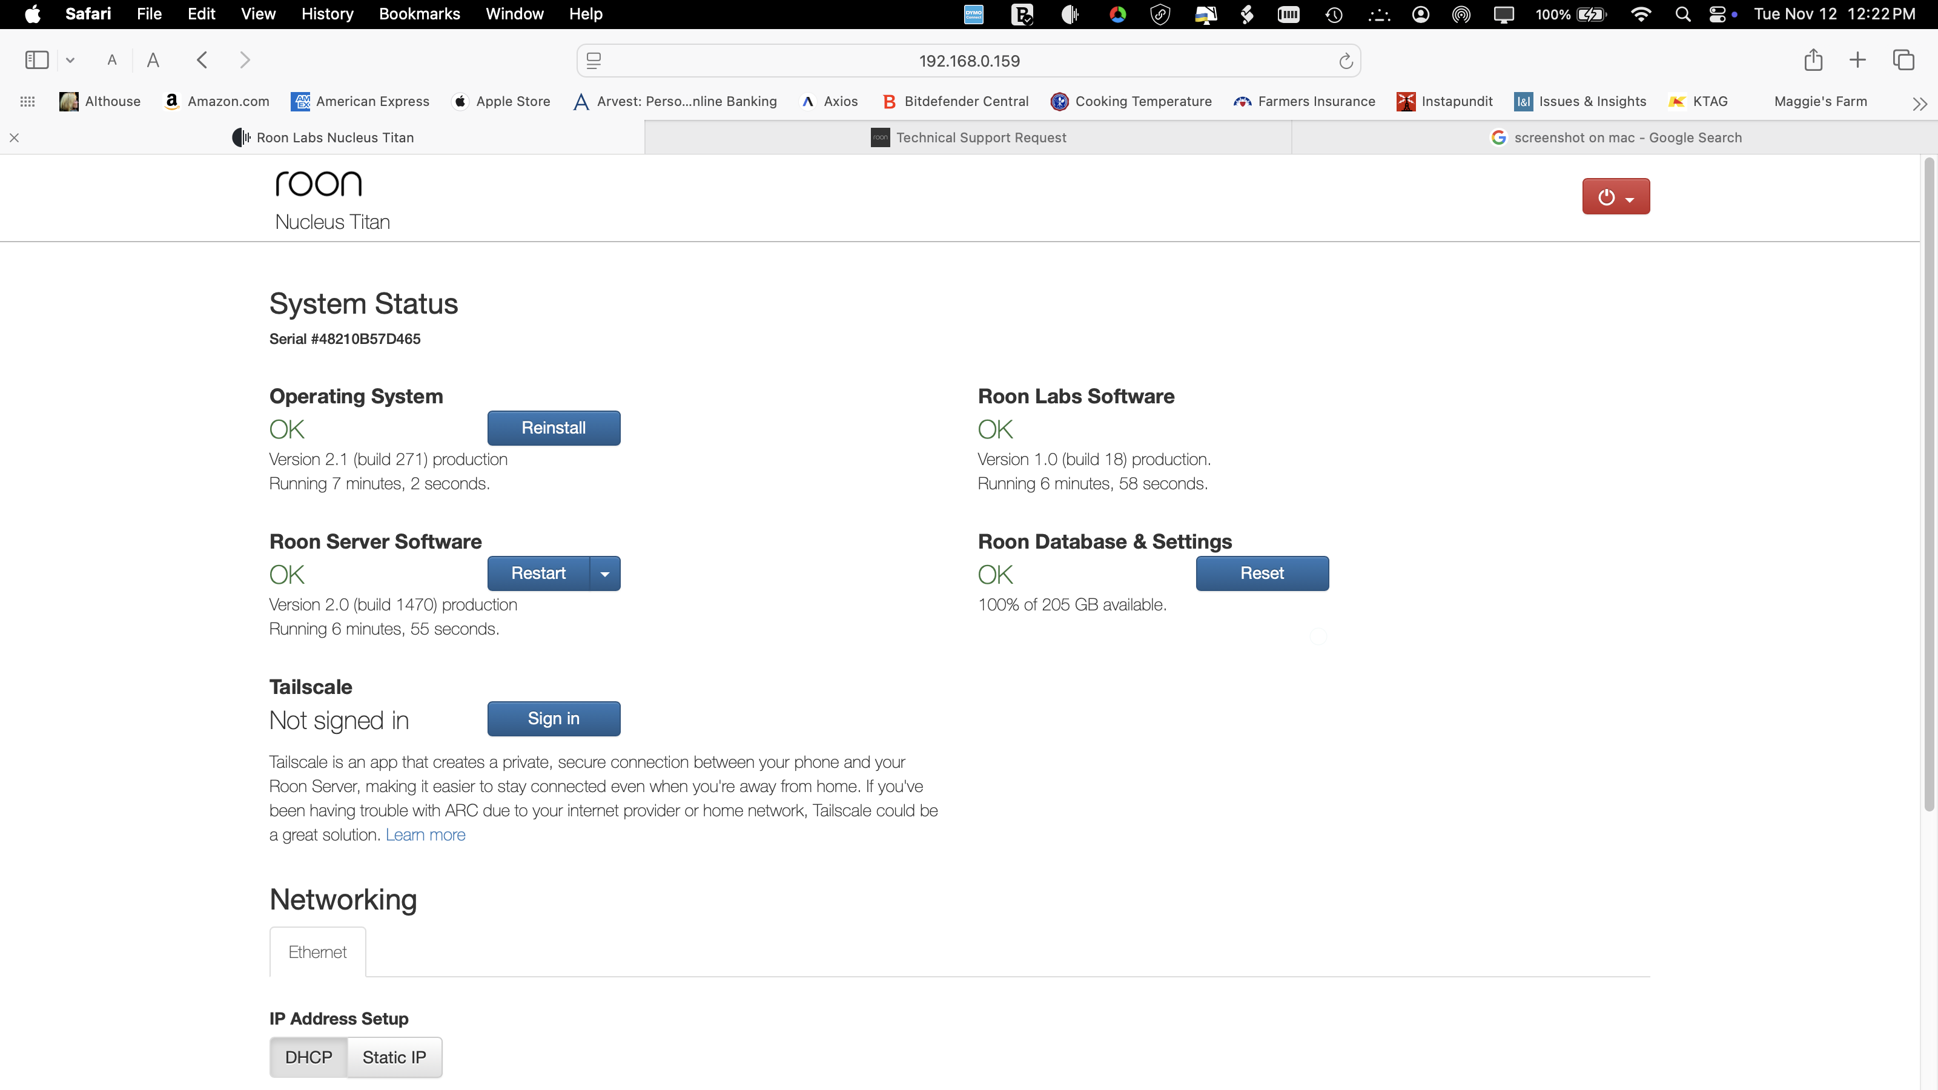Viewport: 1938px width, 1090px height.
Task: Increase text size with large A
Action: click(153, 60)
